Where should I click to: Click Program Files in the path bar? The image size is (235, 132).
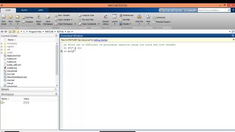[x=35, y=32]
